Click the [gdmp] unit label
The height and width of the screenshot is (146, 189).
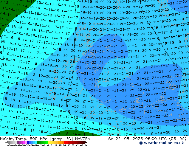tap(57, 139)
